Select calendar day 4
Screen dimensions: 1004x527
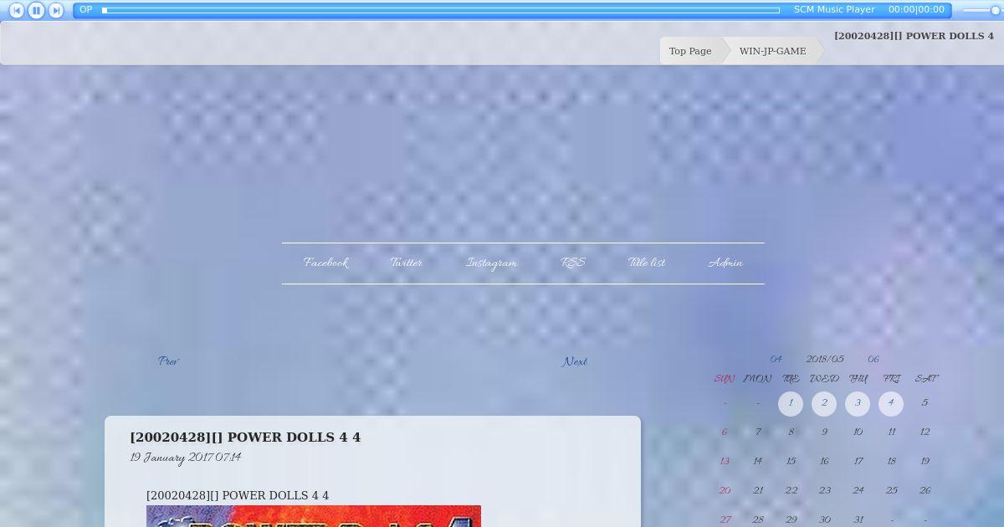coord(891,404)
